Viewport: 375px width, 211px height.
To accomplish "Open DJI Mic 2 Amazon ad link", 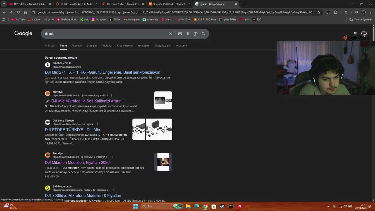I will click(x=103, y=72).
